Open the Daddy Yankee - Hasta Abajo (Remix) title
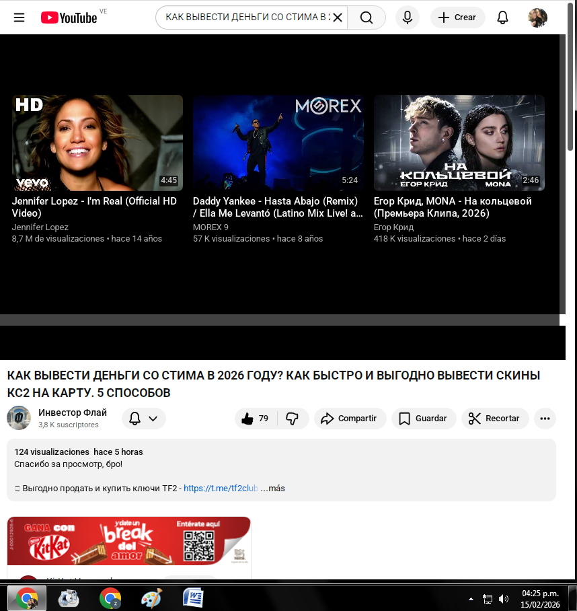This screenshot has height=611, width=577. [278, 207]
